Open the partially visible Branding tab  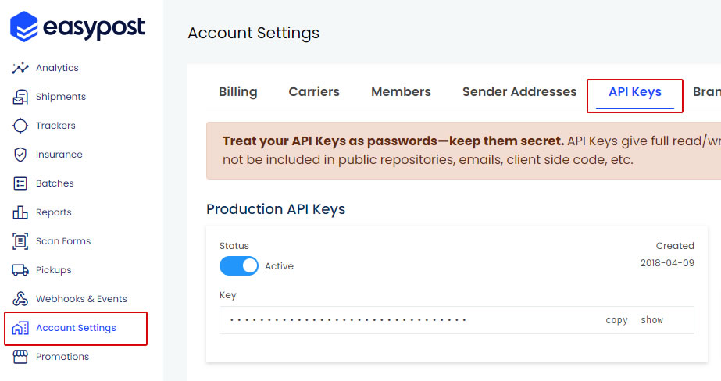coord(707,92)
